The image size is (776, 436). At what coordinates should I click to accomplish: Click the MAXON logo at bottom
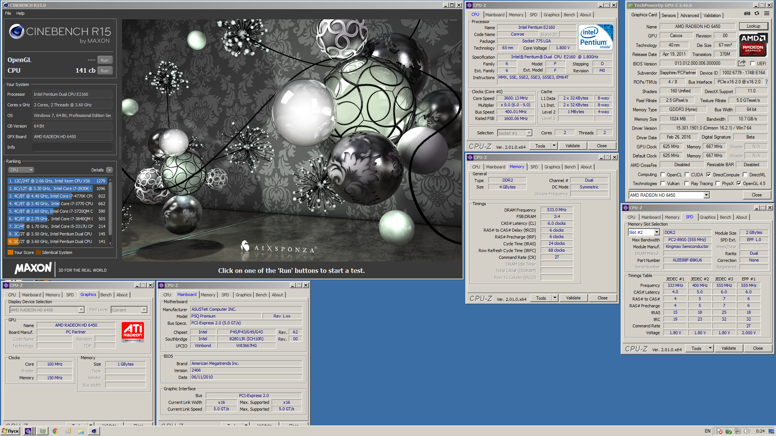click(33, 268)
